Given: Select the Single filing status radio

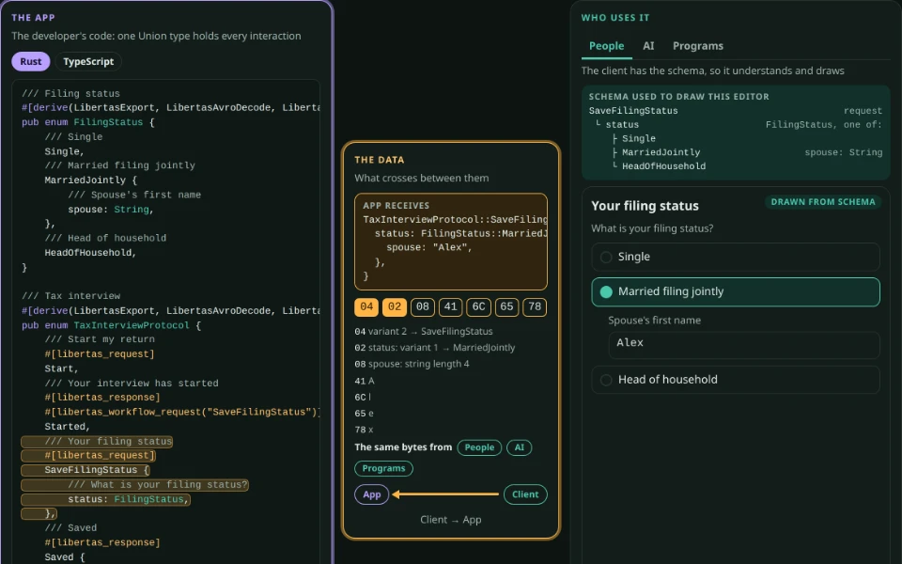Looking at the screenshot, I should [x=735, y=257].
